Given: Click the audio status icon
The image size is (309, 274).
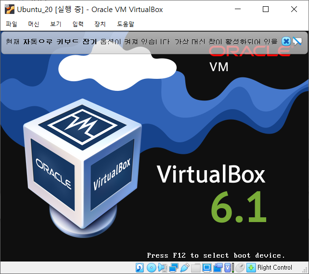Looking at the screenshot, I should (x=163, y=268).
